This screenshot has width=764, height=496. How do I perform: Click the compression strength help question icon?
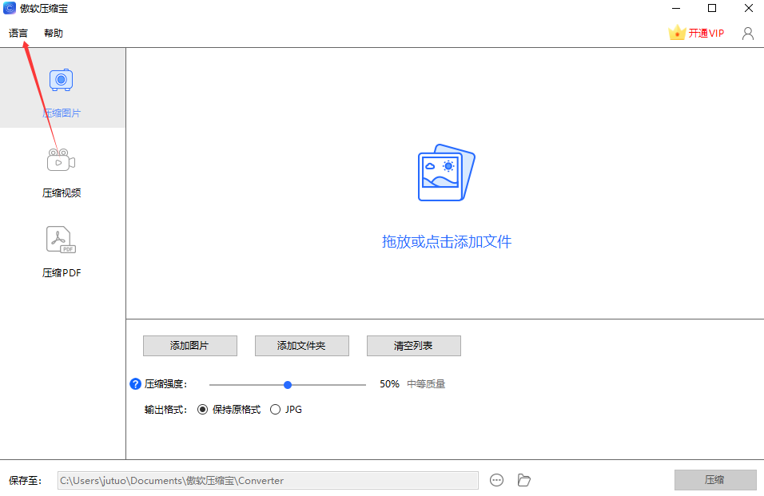point(135,384)
